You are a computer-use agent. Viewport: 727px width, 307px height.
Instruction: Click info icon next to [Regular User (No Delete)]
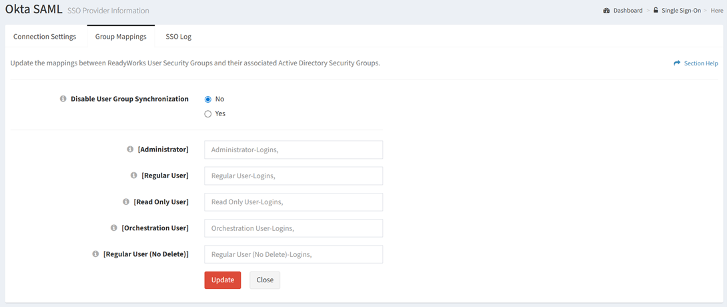(95, 254)
